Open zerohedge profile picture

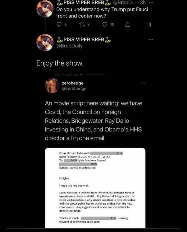[x=52, y=86]
